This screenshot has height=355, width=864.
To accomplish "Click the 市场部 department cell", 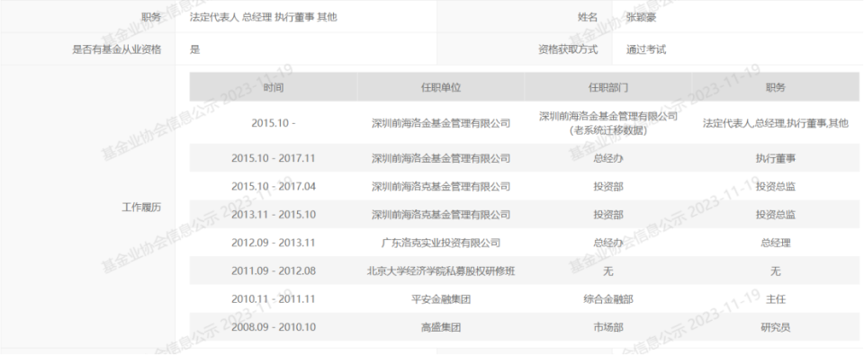I will tap(608, 327).
